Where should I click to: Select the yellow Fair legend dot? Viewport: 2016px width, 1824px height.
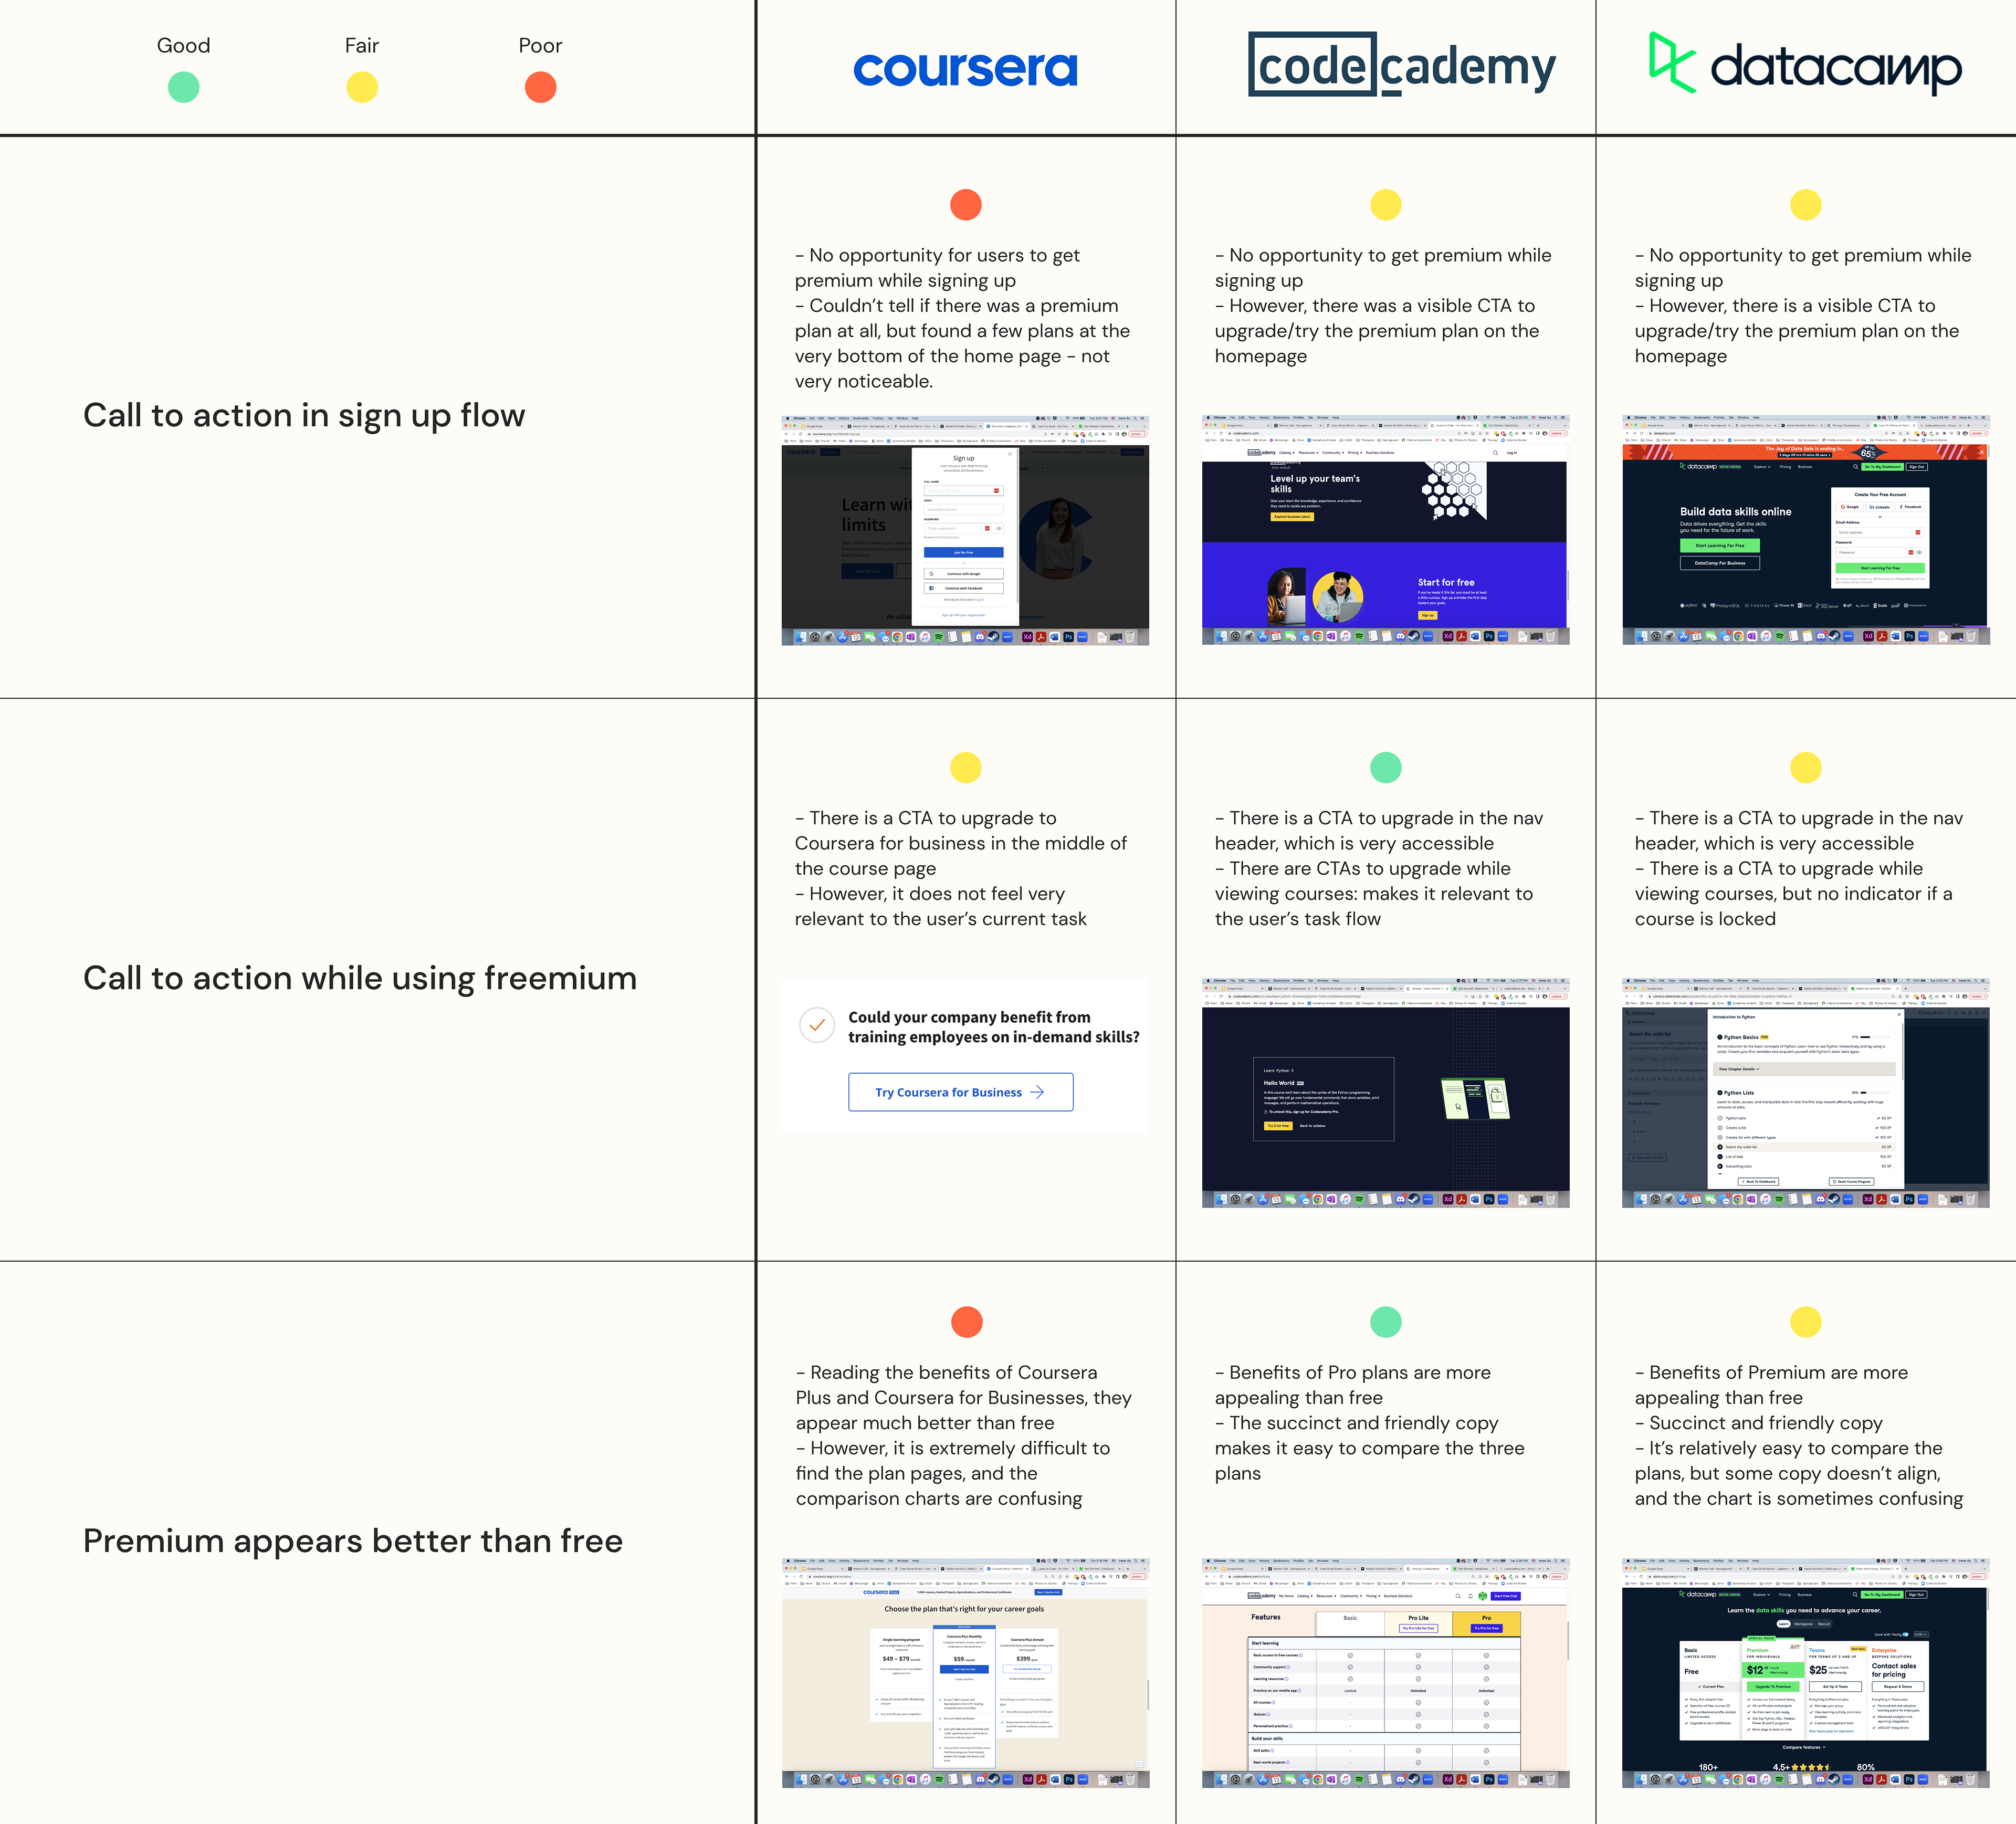[x=362, y=87]
